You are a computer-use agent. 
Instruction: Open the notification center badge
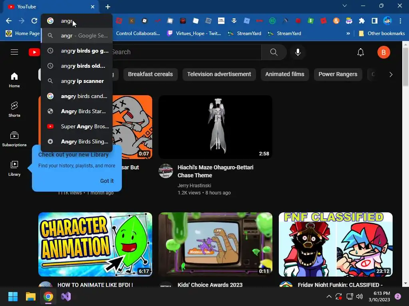click(398, 296)
